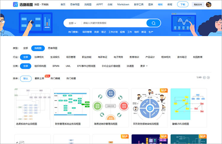
Task: Filter category by 组织结构图
Action: [40, 66]
